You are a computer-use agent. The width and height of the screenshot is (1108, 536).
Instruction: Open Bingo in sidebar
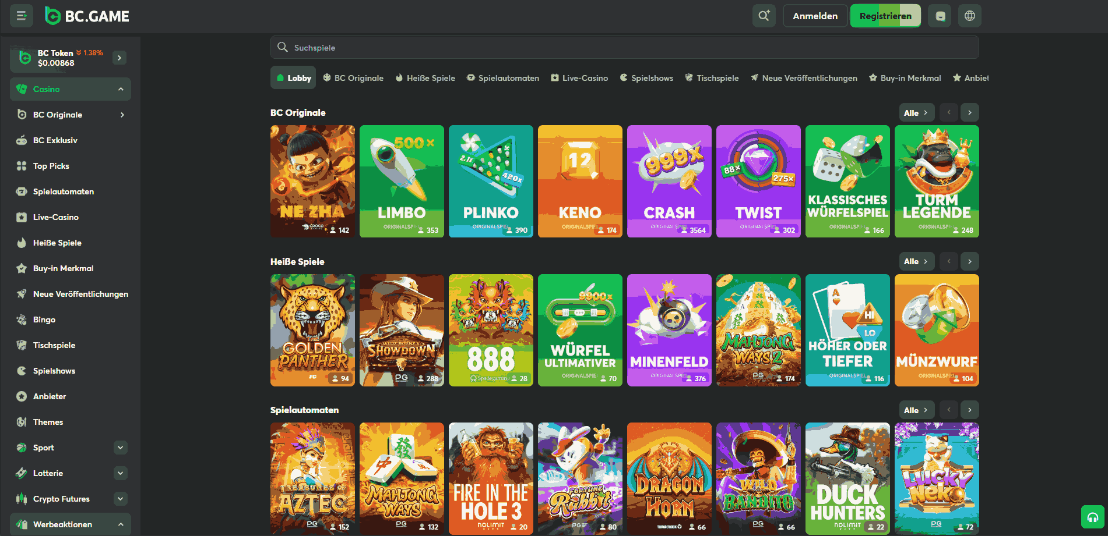[x=71, y=320]
